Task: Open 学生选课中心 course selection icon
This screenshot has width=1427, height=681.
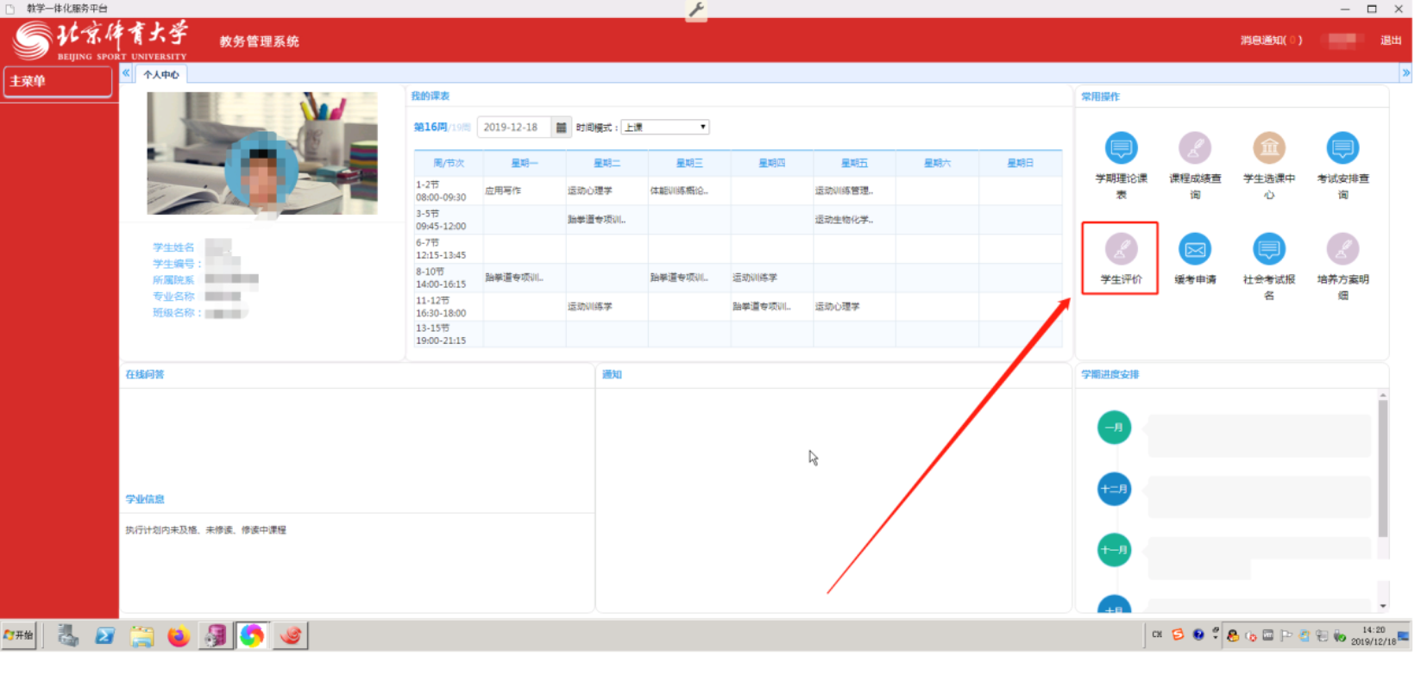Action: pyautogui.click(x=1269, y=148)
